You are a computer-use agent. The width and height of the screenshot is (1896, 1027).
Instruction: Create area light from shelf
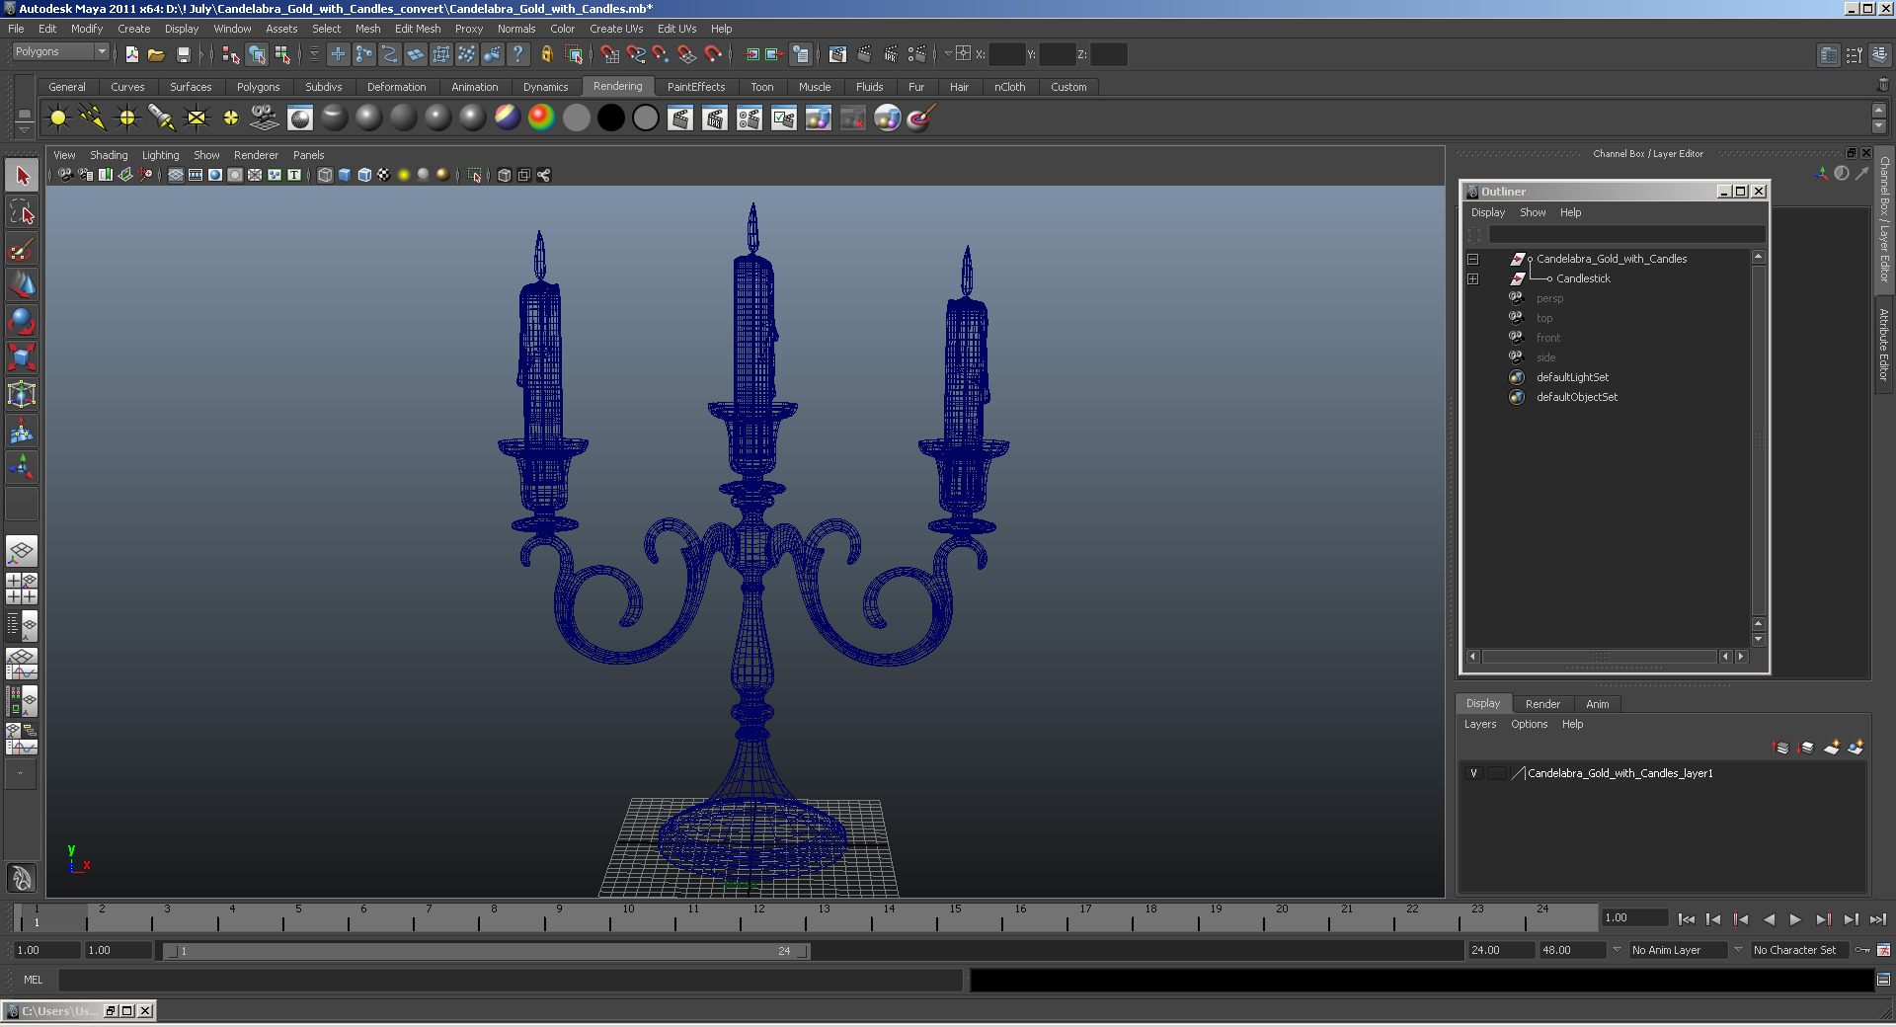tap(197, 118)
